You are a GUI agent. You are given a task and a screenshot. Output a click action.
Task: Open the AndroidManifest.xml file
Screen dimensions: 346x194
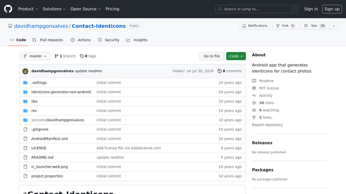50,139
